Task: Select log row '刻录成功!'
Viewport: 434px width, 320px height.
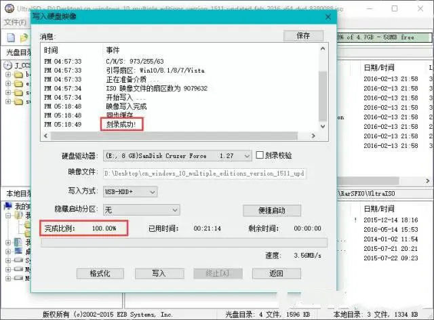Action: [121, 125]
